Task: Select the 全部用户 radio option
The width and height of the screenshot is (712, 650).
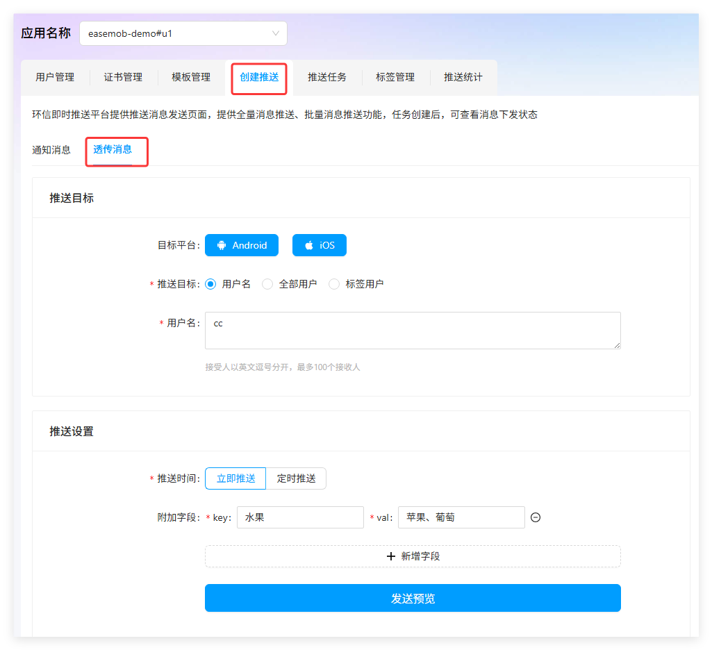Action: [267, 284]
